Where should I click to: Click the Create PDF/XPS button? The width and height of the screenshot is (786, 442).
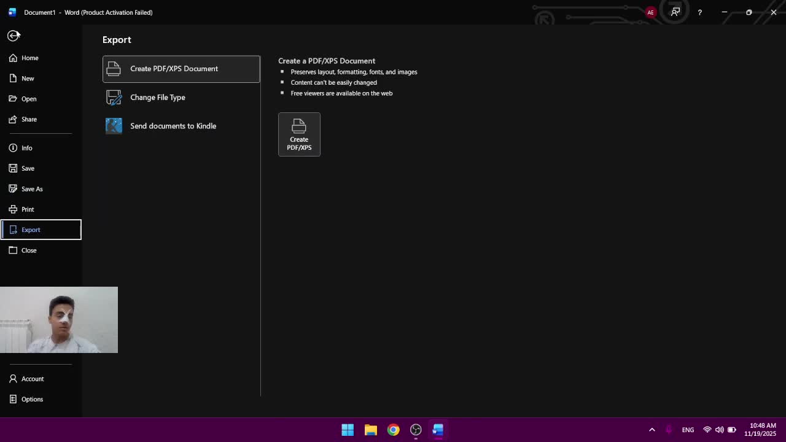pyautogui.click(x=299, y=134)
